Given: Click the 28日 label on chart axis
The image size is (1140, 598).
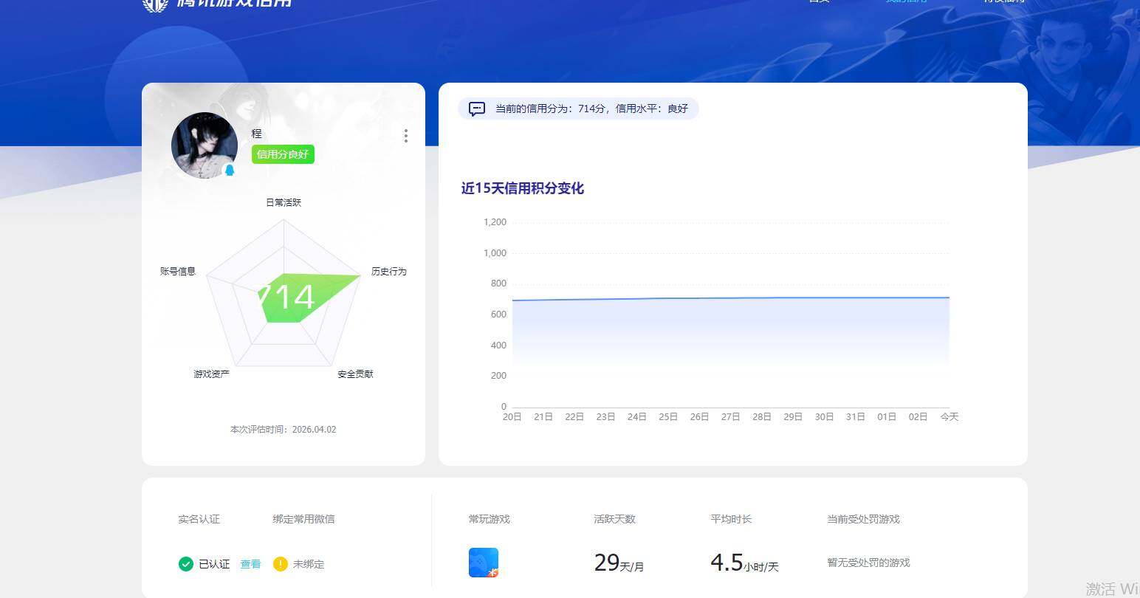Looking at the screenshot, I should click(x=762, y=417).
